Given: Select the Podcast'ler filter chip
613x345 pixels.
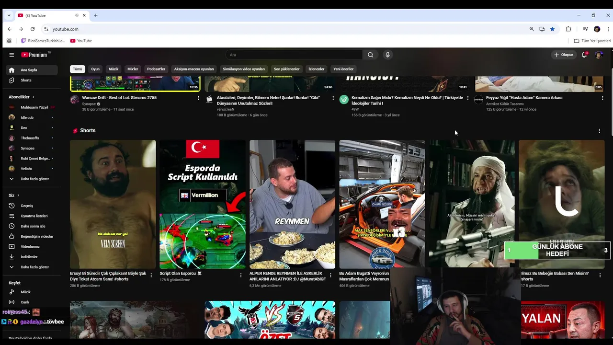Looking at the screenshot, I should 156,69.
